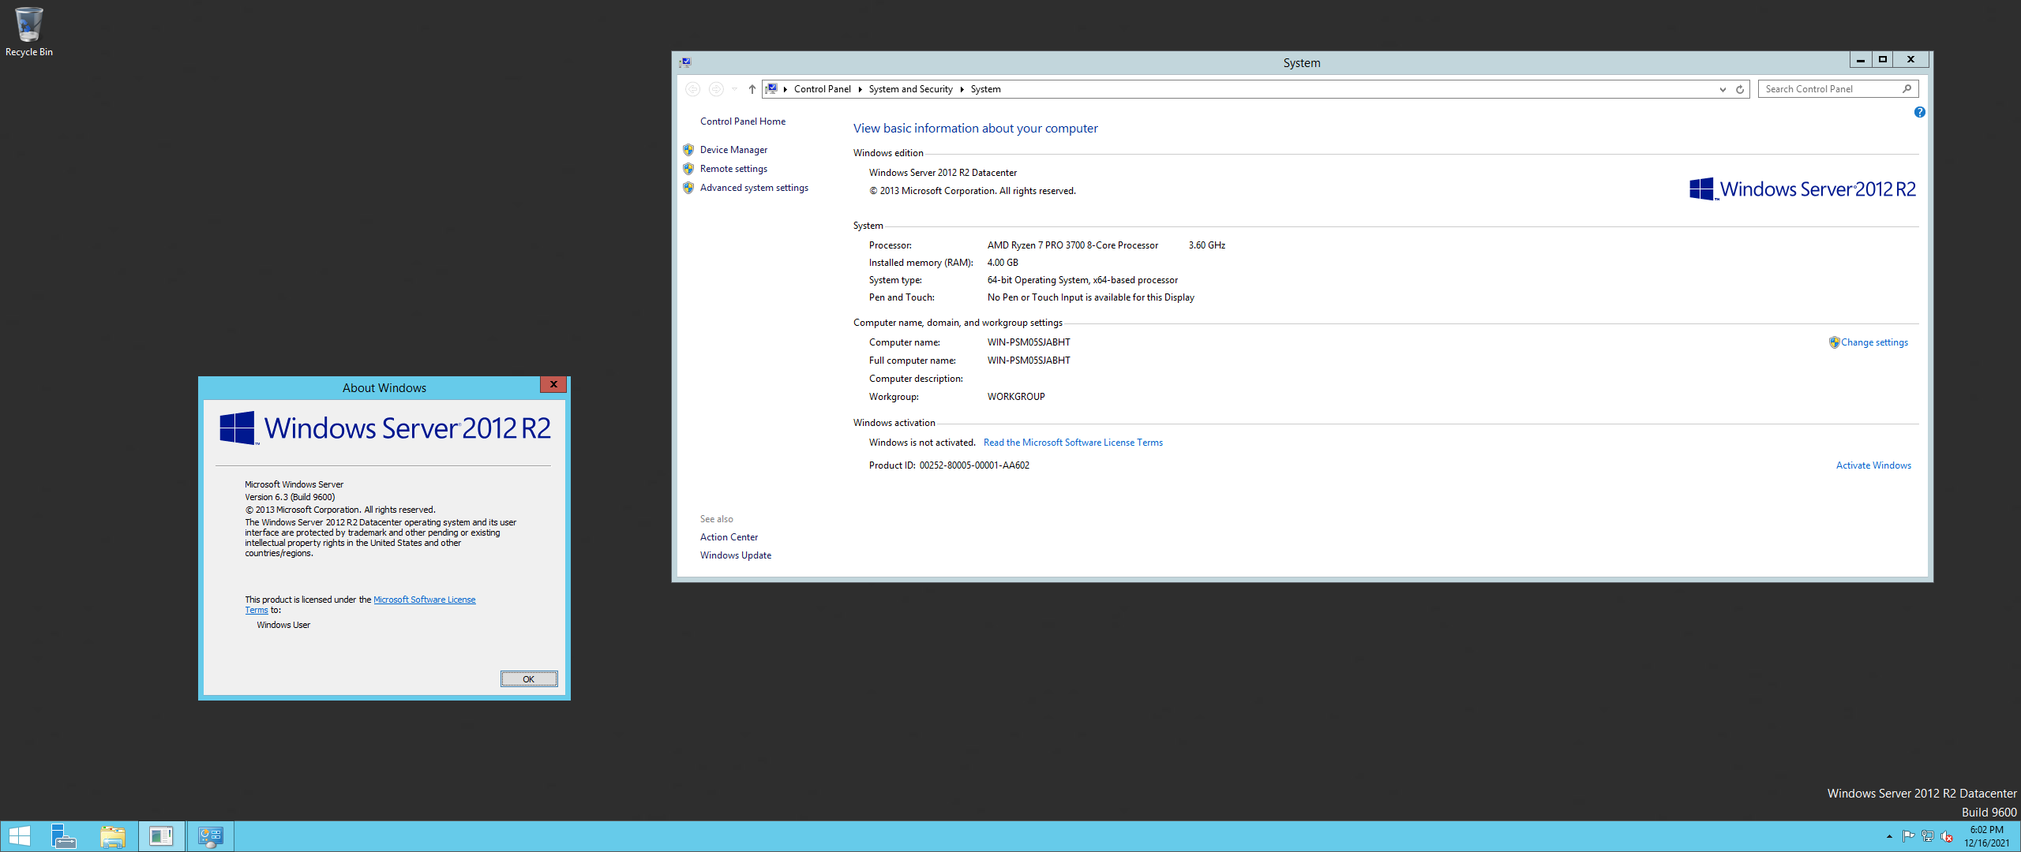The image size is (2021, 852).
Task: Open Device Manager link
Action: (x=733, y=150)
